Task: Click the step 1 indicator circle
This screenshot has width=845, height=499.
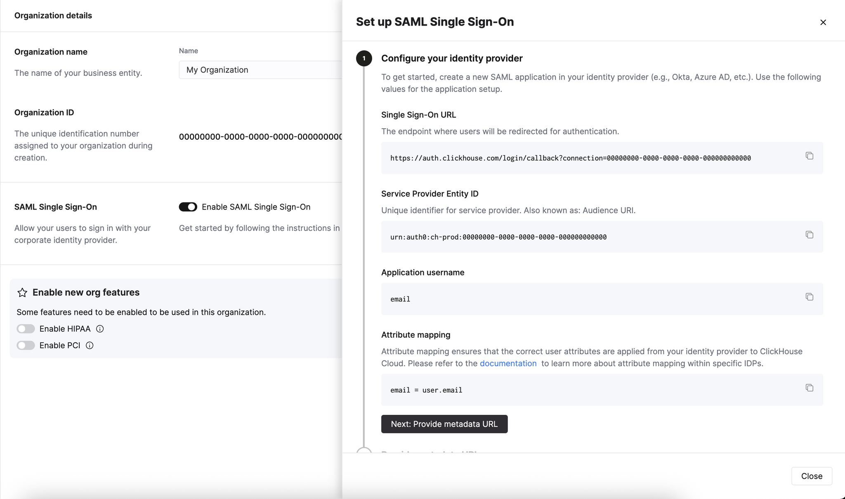Action: click(364, 58)
